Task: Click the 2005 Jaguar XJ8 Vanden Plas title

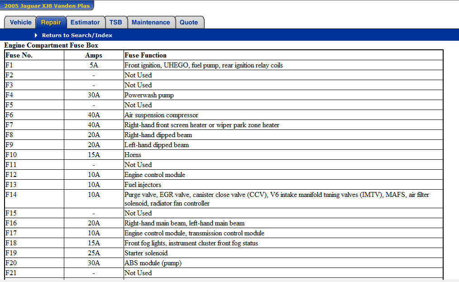Action: 47,5
